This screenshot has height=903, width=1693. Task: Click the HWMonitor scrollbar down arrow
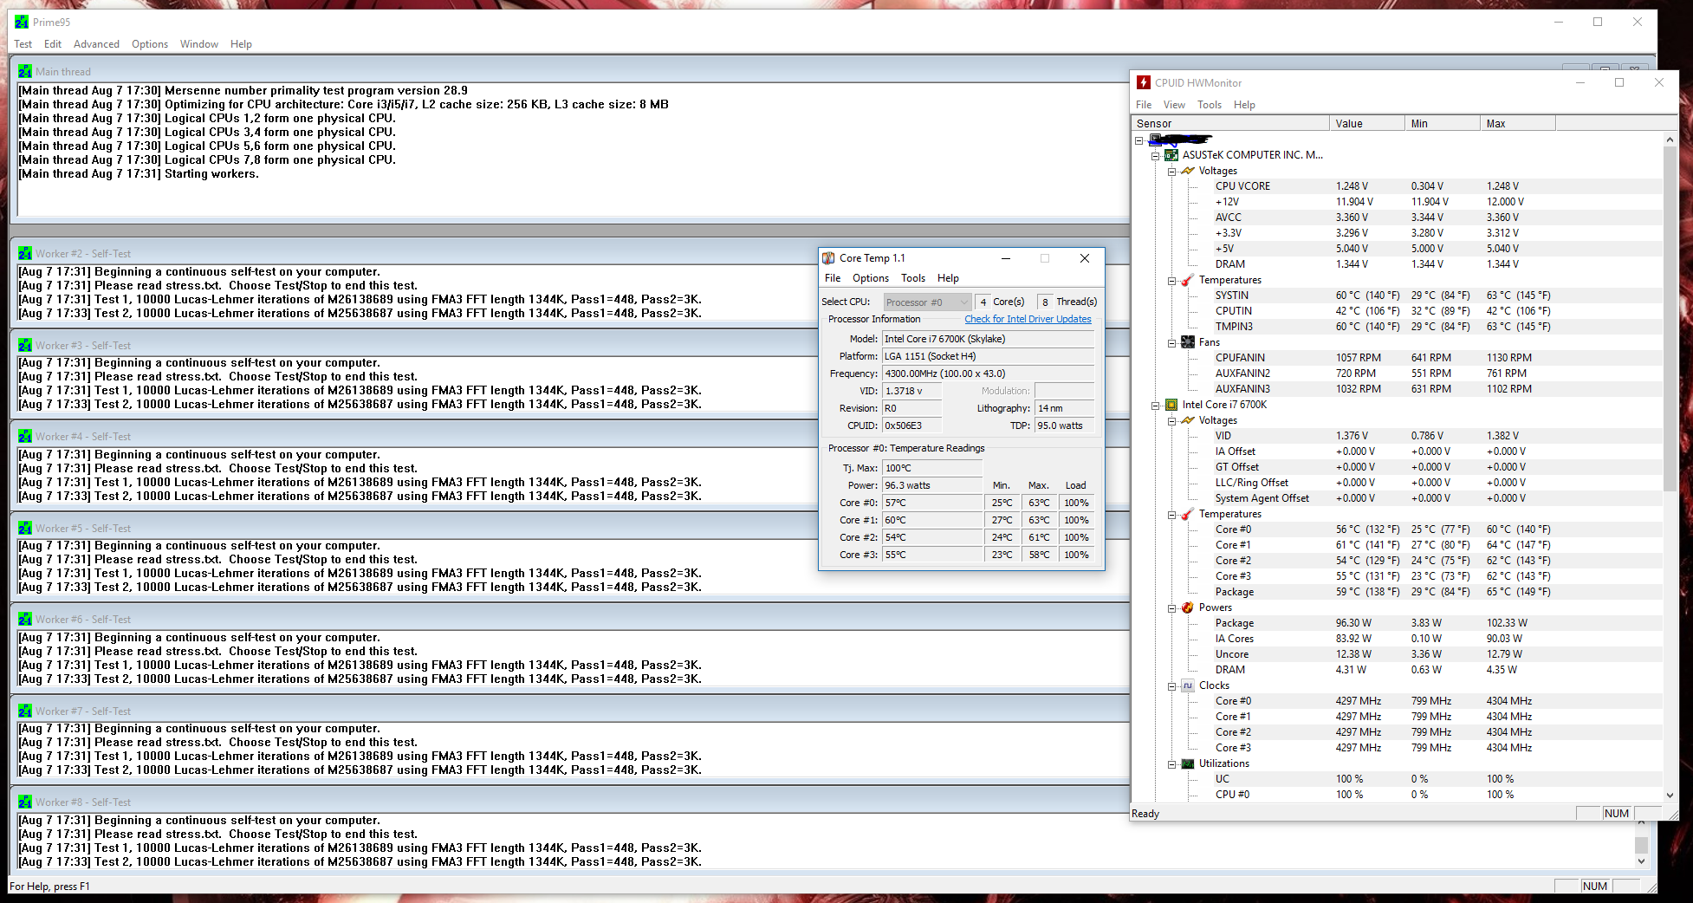point(1670,795)
